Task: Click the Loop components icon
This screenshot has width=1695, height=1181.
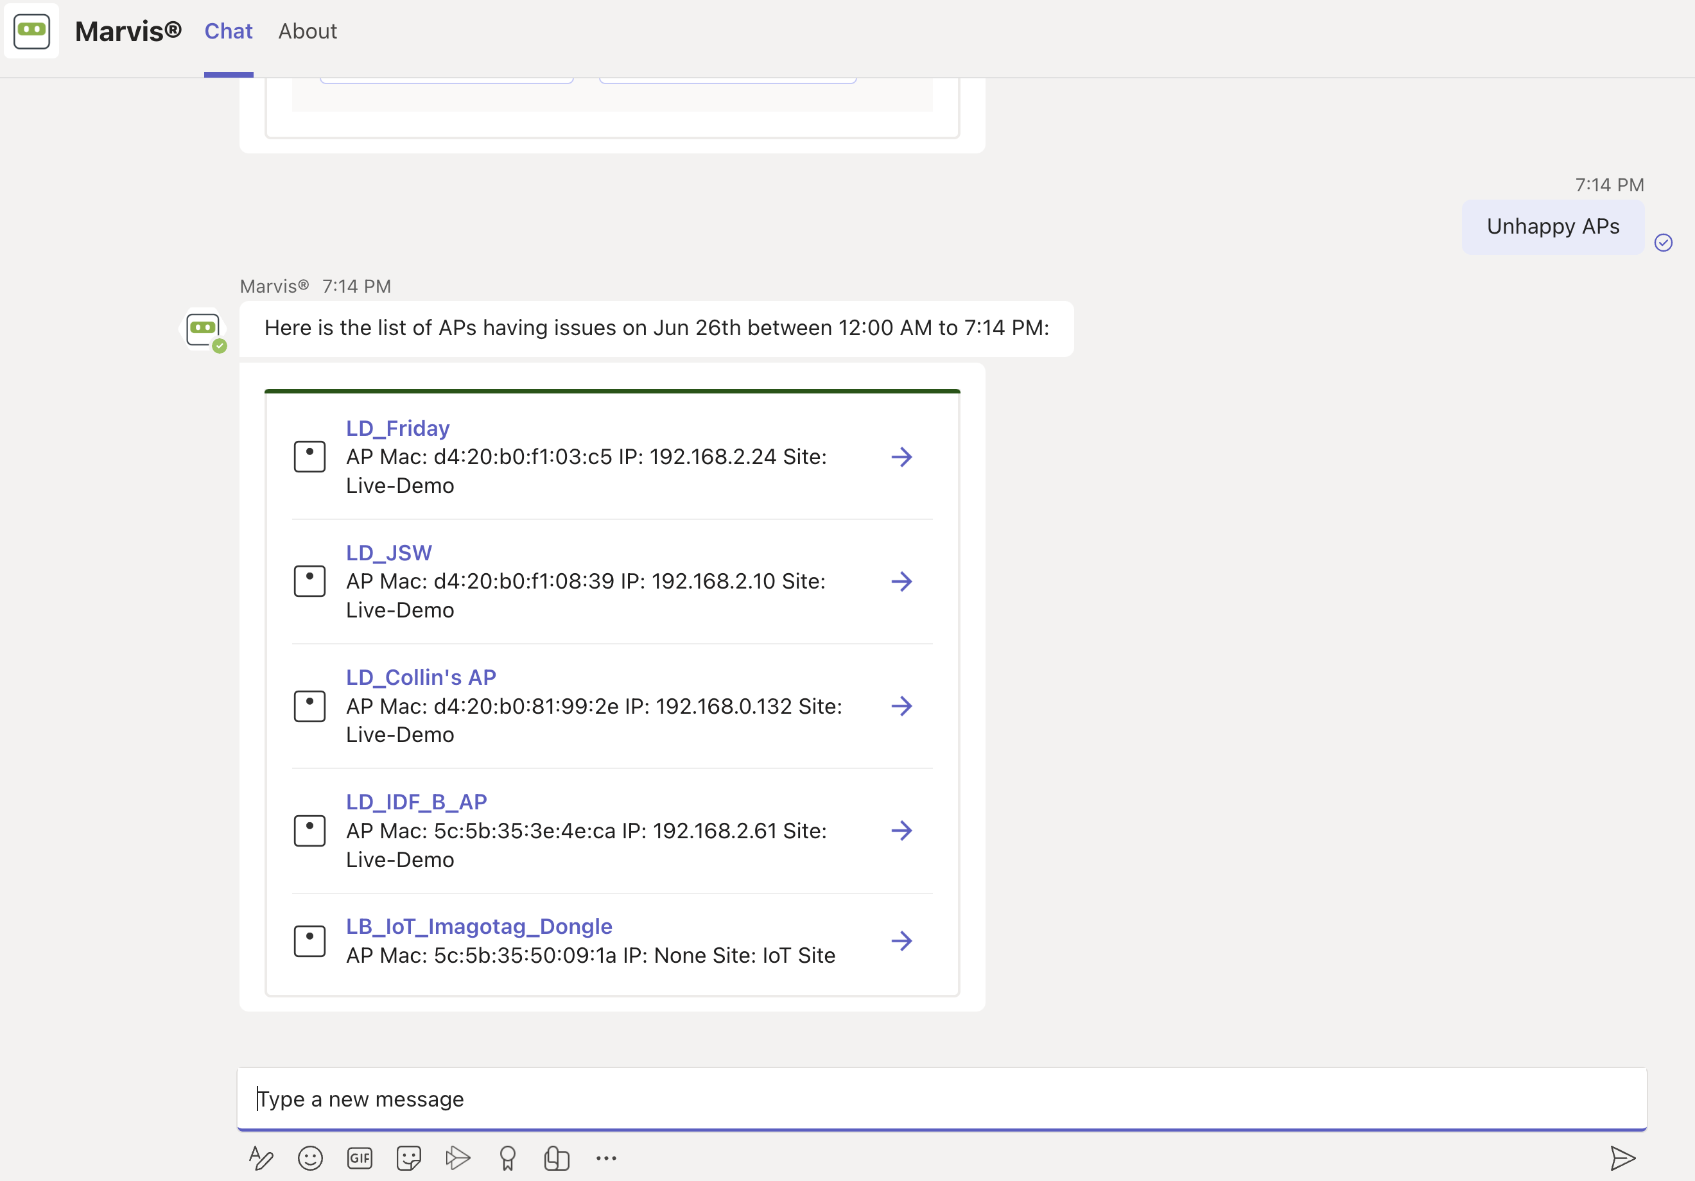Action: (557, 1158)
